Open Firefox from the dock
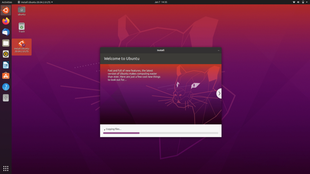The height and width of the screenshot is (174, 310). click(x=5, y=21)
